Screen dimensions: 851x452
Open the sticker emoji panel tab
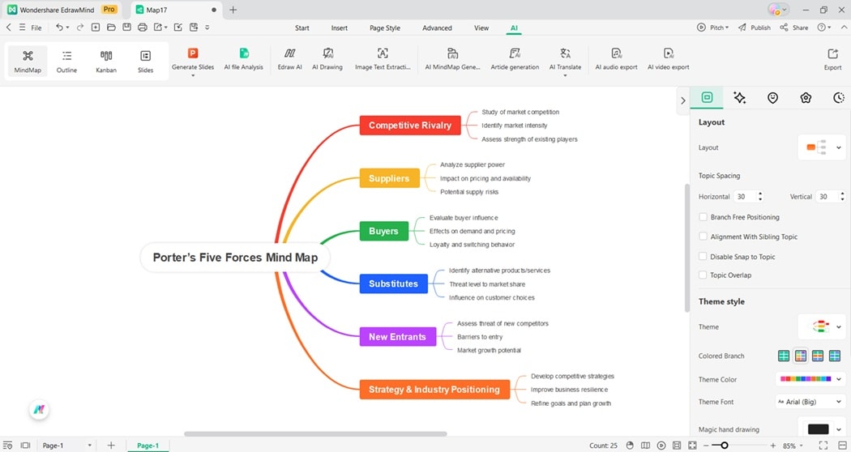(773, 98)
